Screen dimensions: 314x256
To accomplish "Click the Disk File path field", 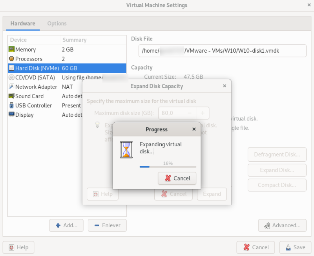I will (222, 51).
